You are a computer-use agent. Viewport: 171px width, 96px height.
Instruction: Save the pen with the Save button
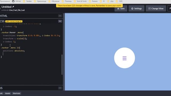tap(121, 9)
